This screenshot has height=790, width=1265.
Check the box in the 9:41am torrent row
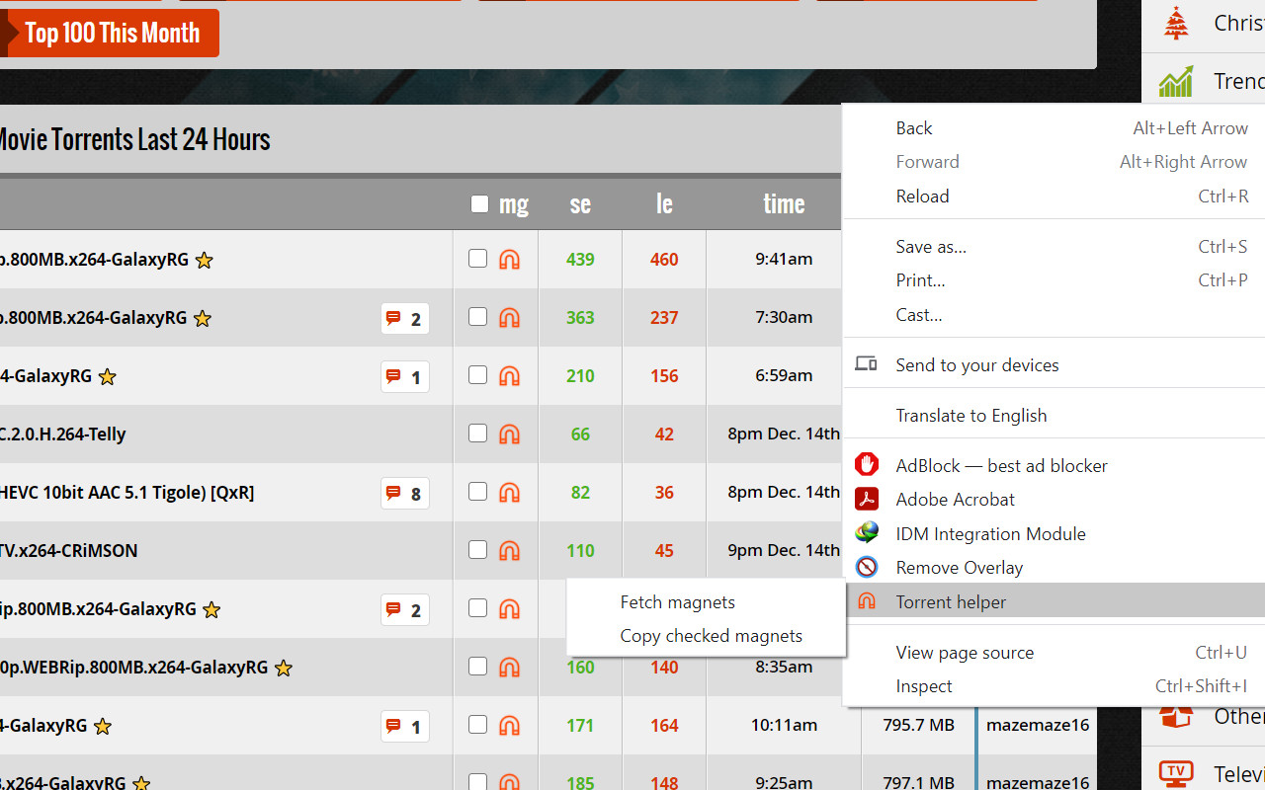(x=477, y=259)
